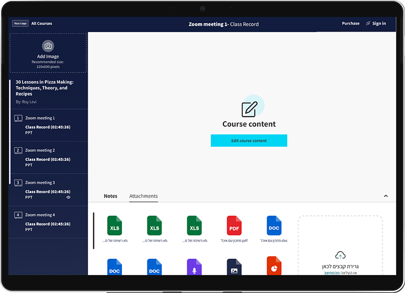405x293 pixels.
Task: Click the מהמחשב upload link
Action: click(x=332, y=273)
